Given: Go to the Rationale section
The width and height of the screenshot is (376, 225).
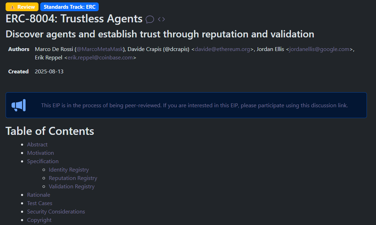Looking at the screenshot, I should click(39, 195).
